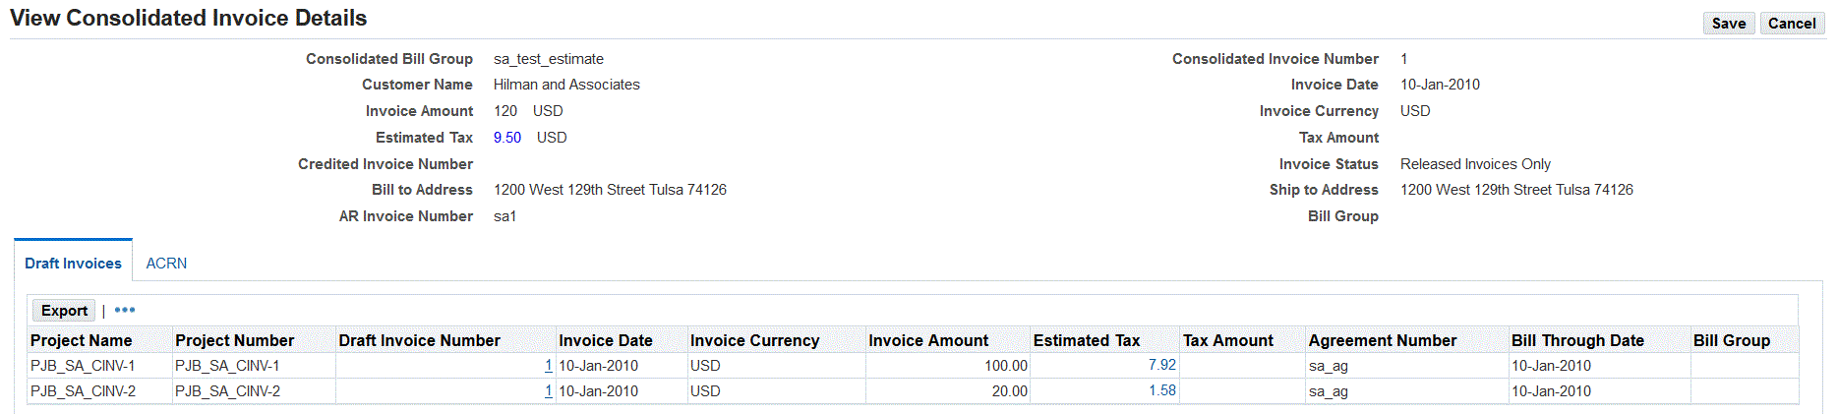This screenshot has height=414, width=1838.
Task: Click the 1.58 estimated tax link
Action: click(x=1161, y=390)
